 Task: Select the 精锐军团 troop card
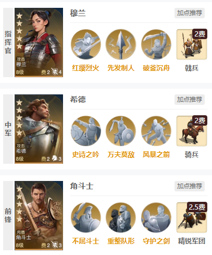192,217
